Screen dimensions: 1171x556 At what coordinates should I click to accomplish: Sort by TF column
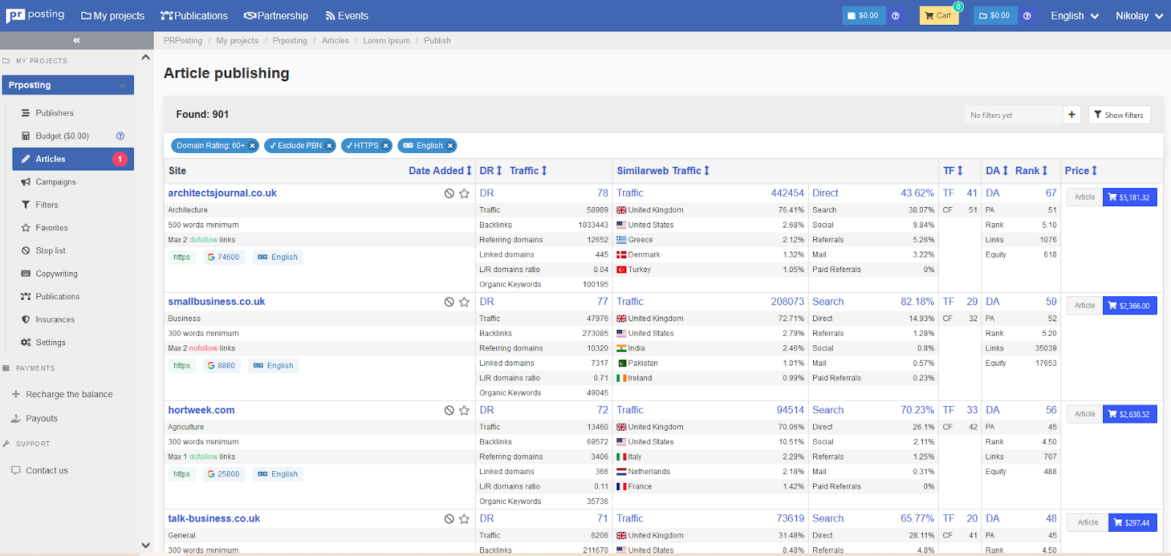click(953, 170)
